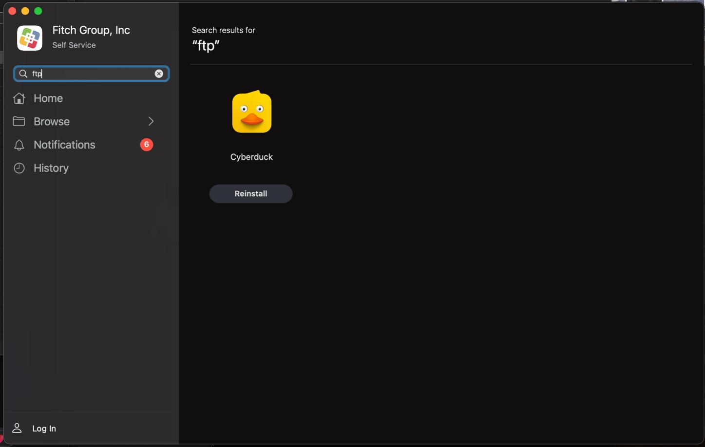The image size is (705, 447).
Task: Click the Log In person icon
Action: 17,428
